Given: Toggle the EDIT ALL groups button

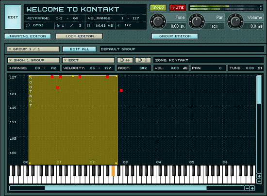Looking at the screenshot, I should (79, 49).
